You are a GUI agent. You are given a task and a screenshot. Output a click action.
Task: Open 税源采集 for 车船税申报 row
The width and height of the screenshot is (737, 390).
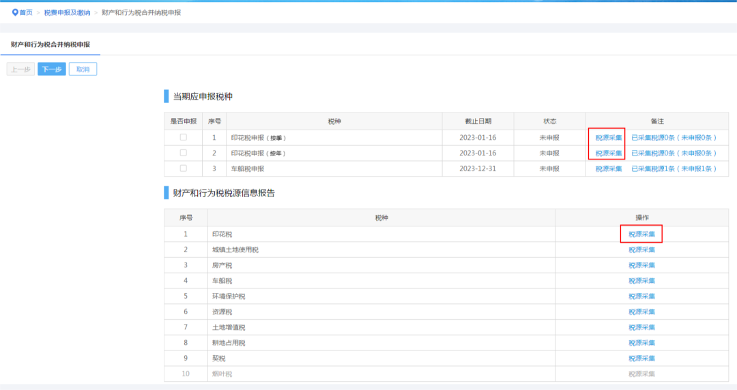(x=609, y=168)
